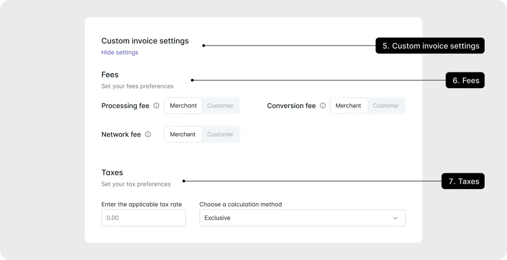Click the Network fee info icon
Image resolution: width=507 pixels, height=260 pixels.
click(148, 134)
